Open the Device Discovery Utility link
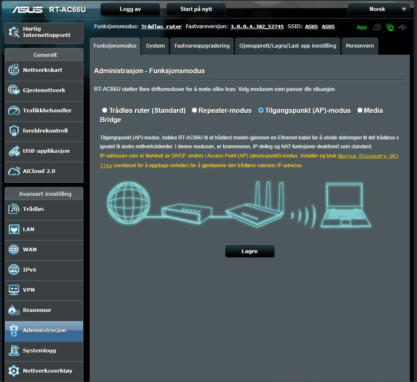Viewport: 417px width, 382px height. click(x=368, y=156)
